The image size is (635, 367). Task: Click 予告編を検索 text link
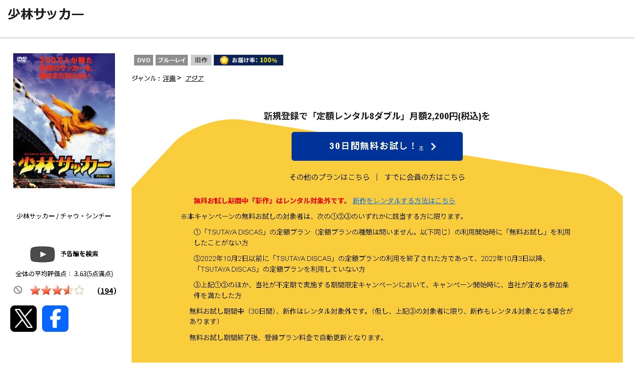79,254
